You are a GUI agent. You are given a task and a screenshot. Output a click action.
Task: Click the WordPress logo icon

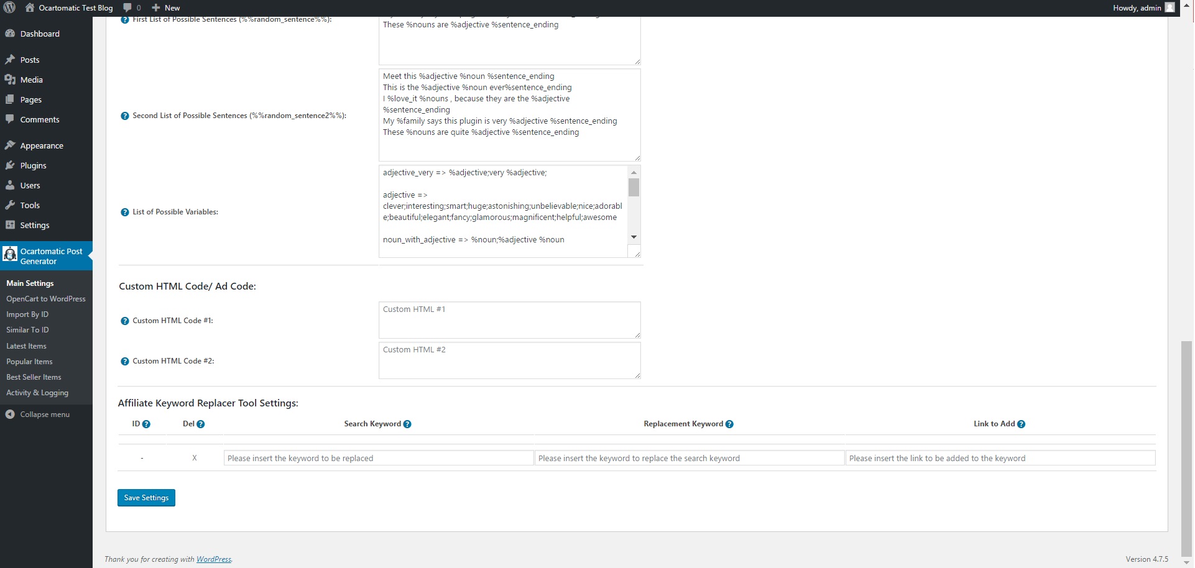click(x=9, y=8)
